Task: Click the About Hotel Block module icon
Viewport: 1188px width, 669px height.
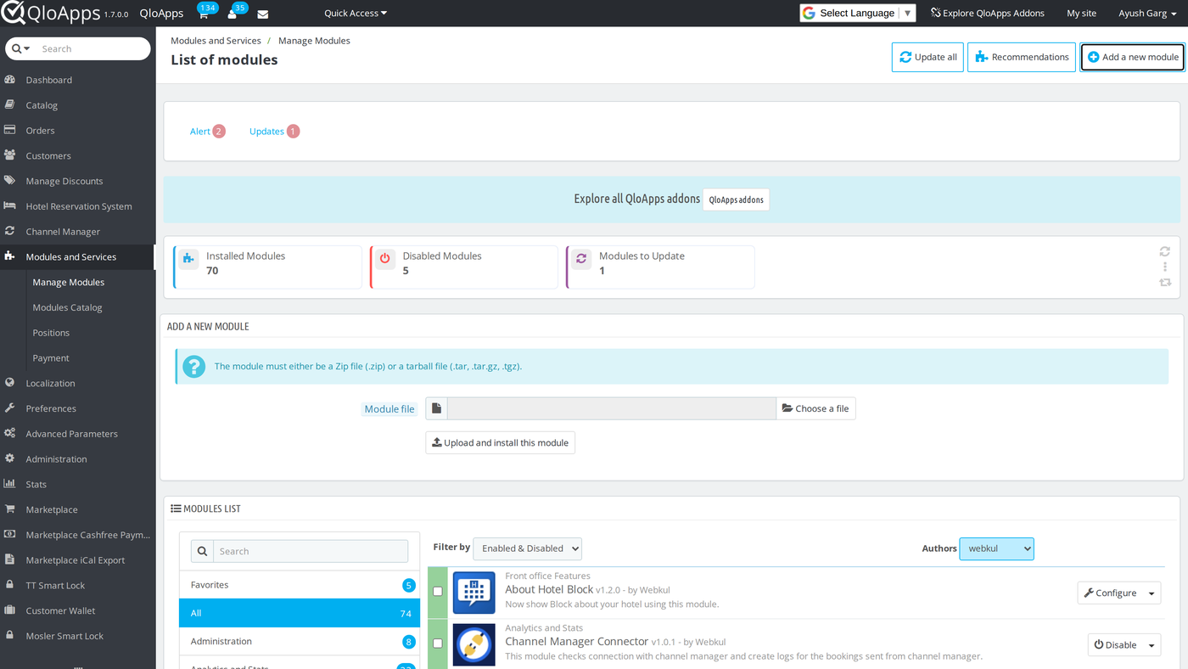Action: point(474,593)
